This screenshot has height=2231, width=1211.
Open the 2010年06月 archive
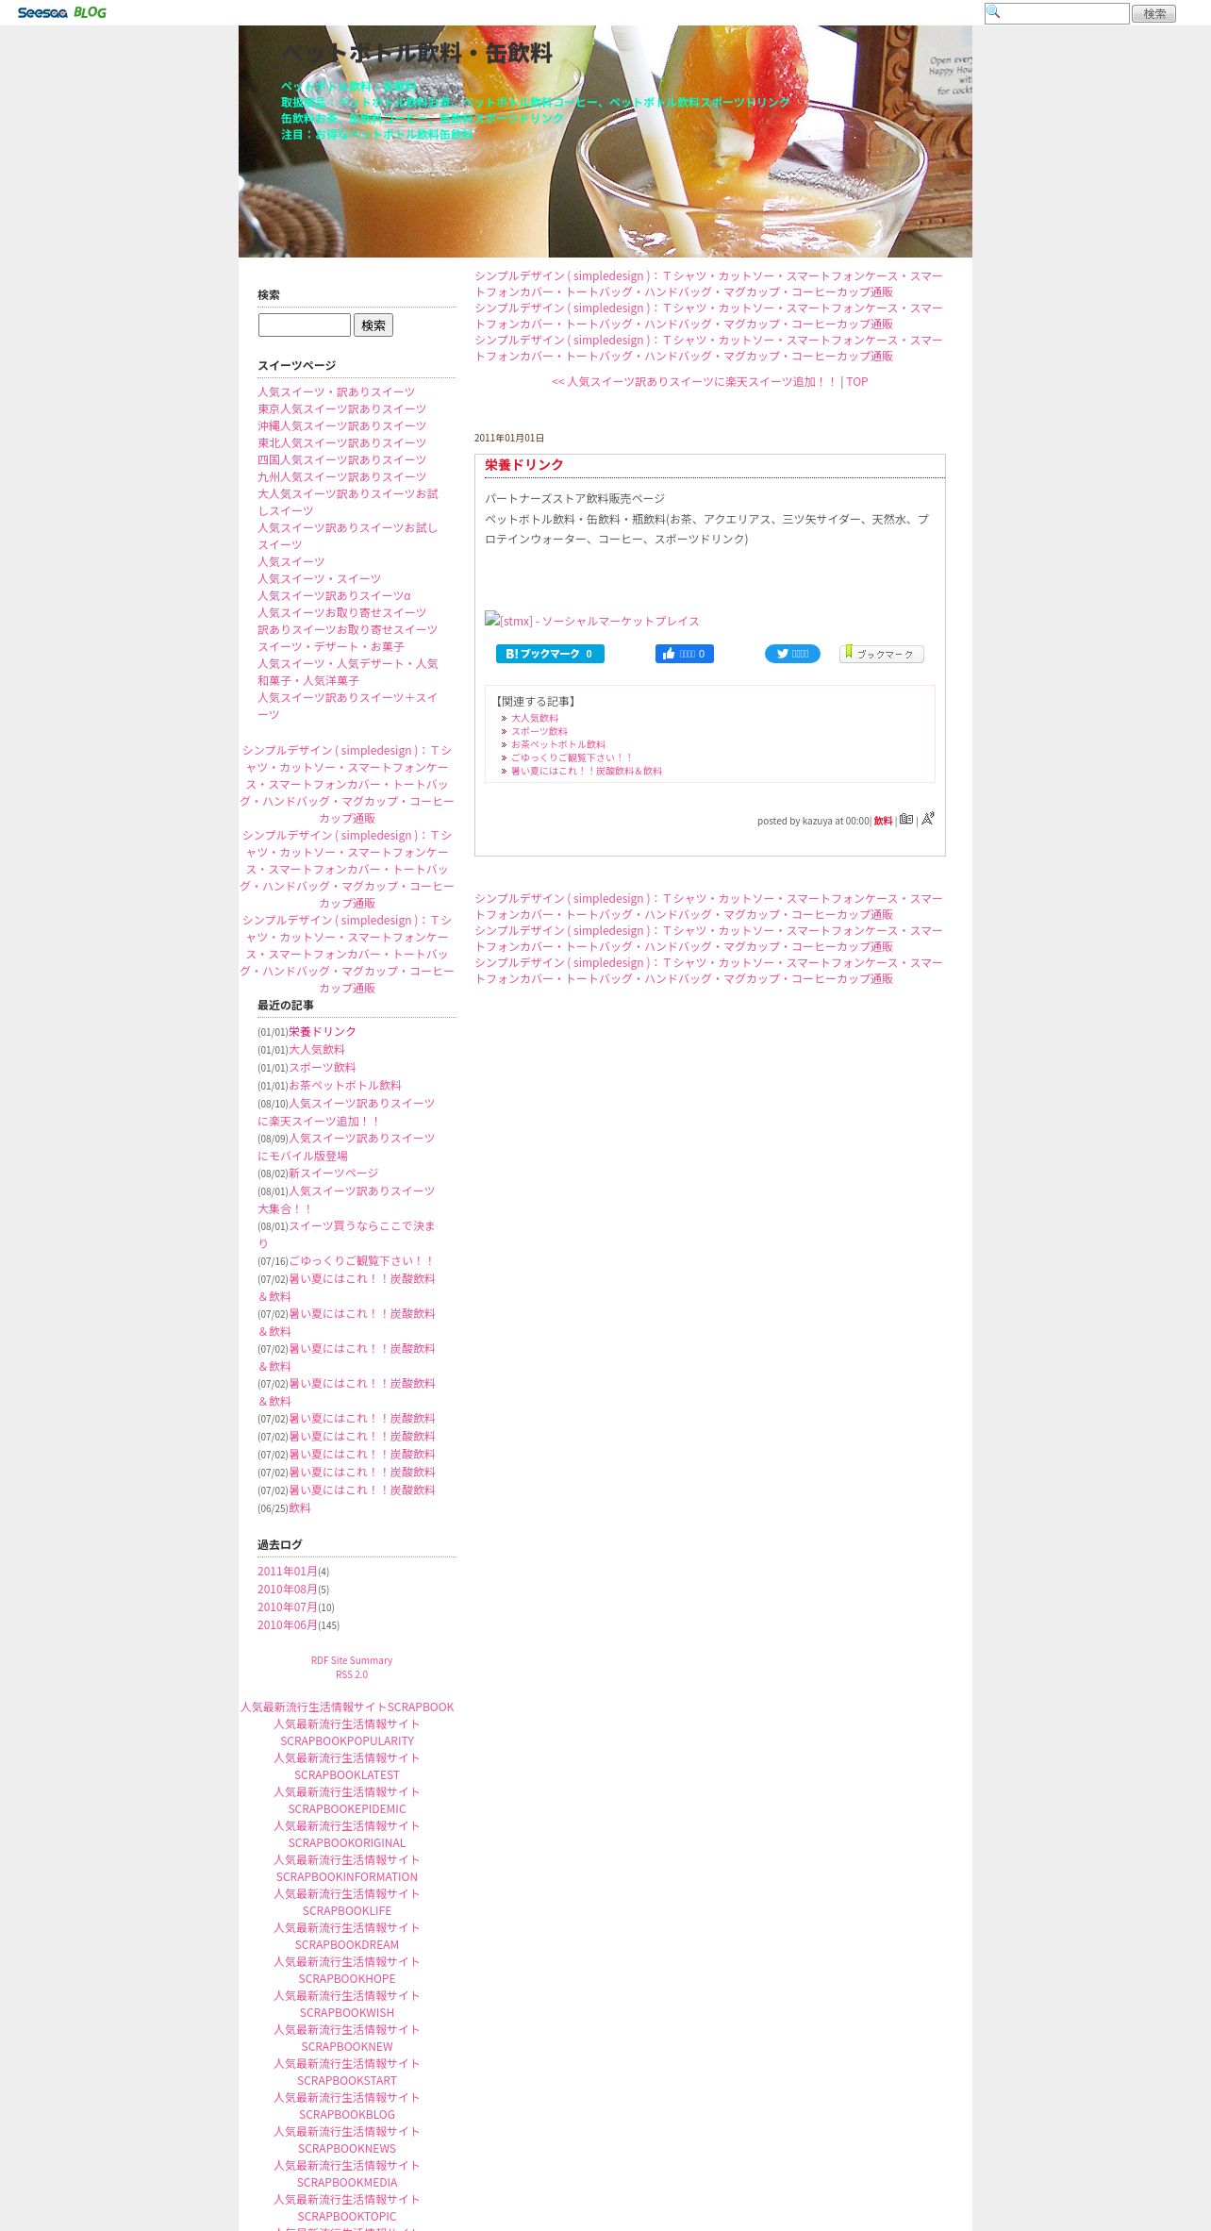click(288, 1625)
